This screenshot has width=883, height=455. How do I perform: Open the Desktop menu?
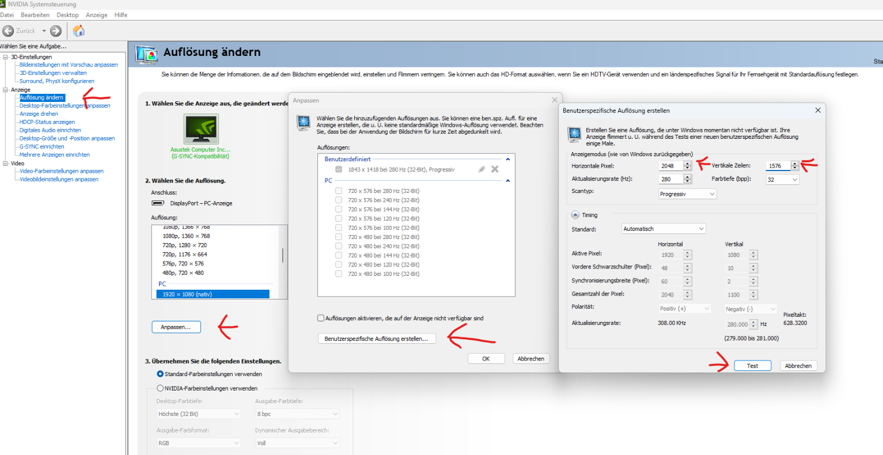point(67,15)
